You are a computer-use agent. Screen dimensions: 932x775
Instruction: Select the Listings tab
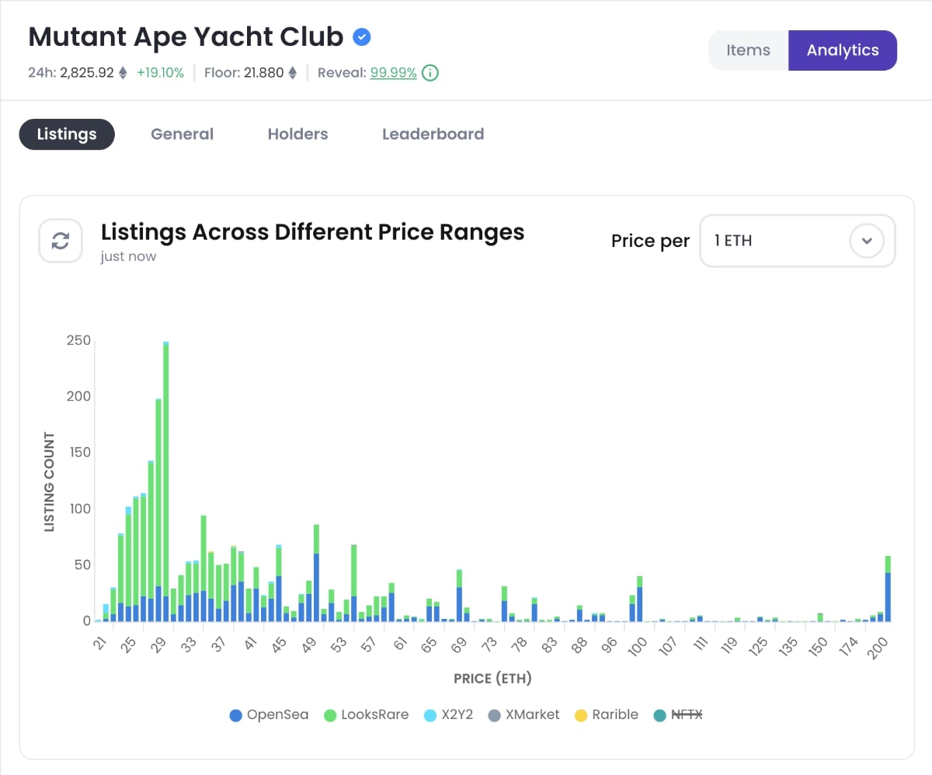point(67,134)
